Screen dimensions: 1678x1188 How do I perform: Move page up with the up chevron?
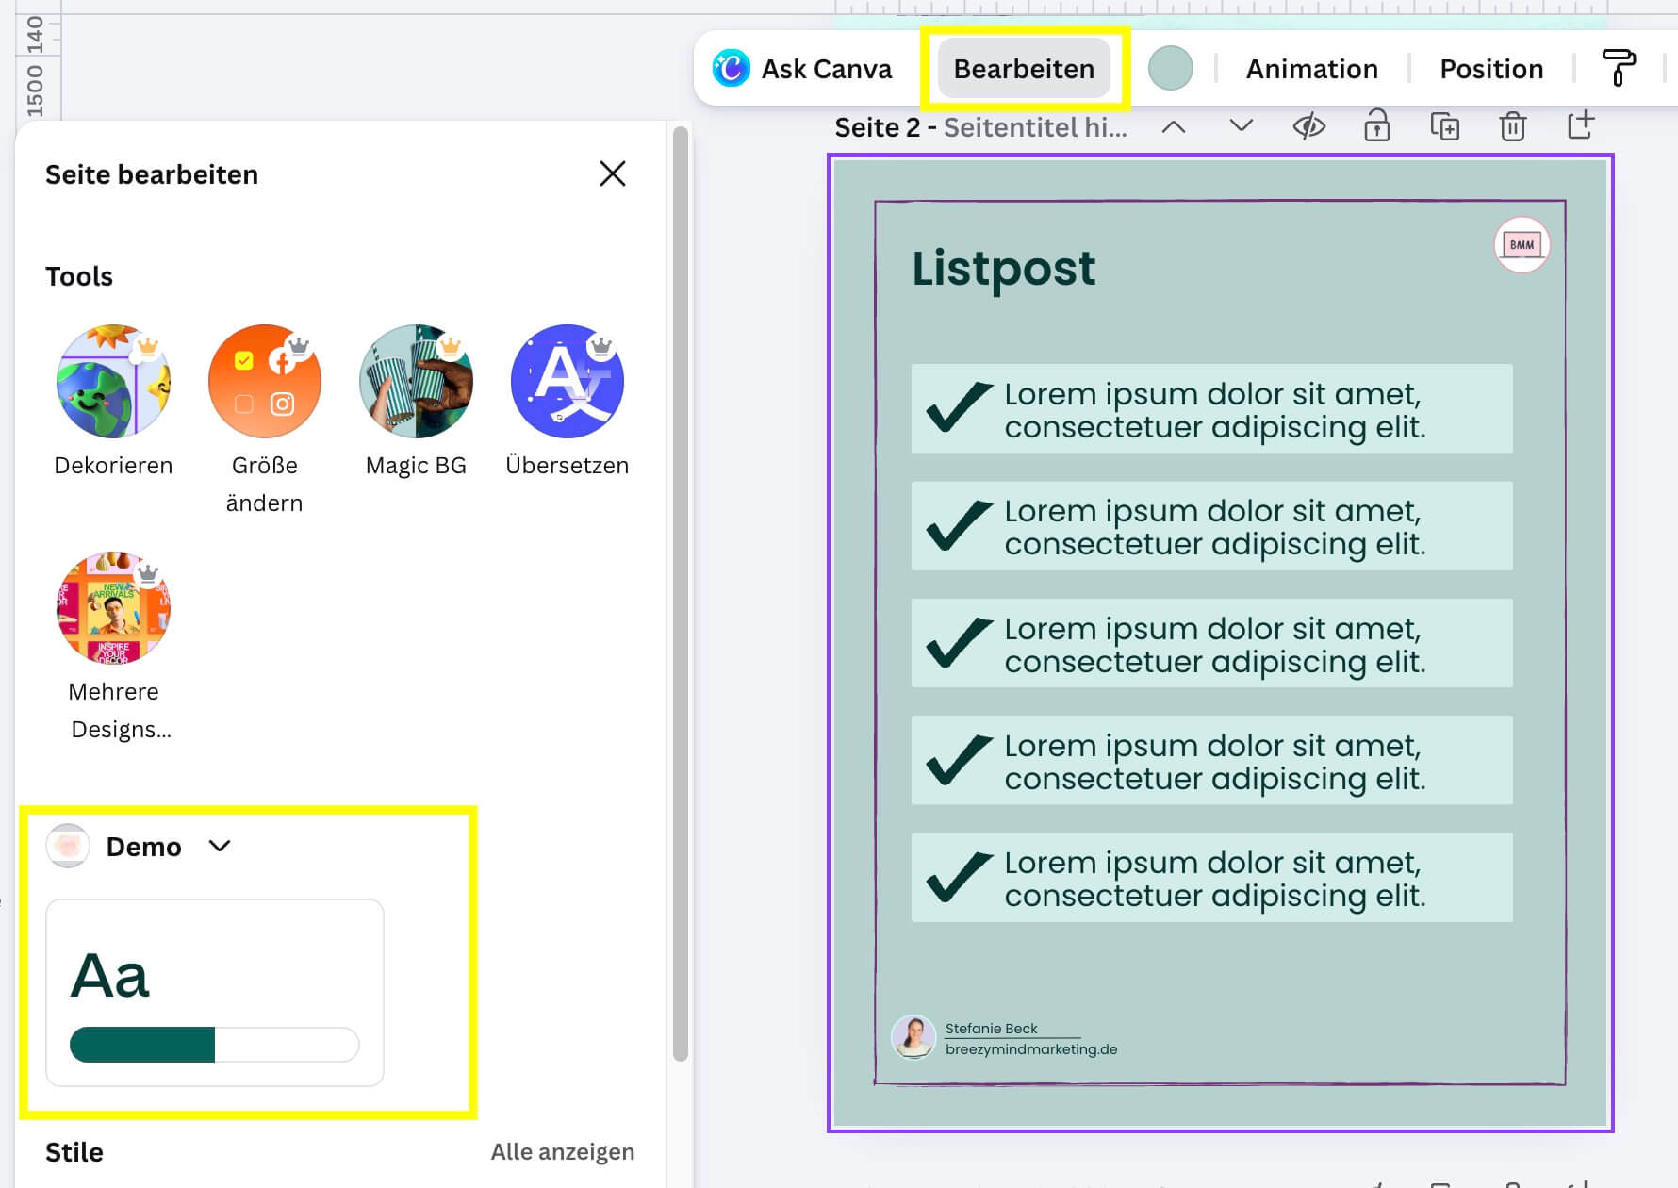click(x=1173, y=126)
